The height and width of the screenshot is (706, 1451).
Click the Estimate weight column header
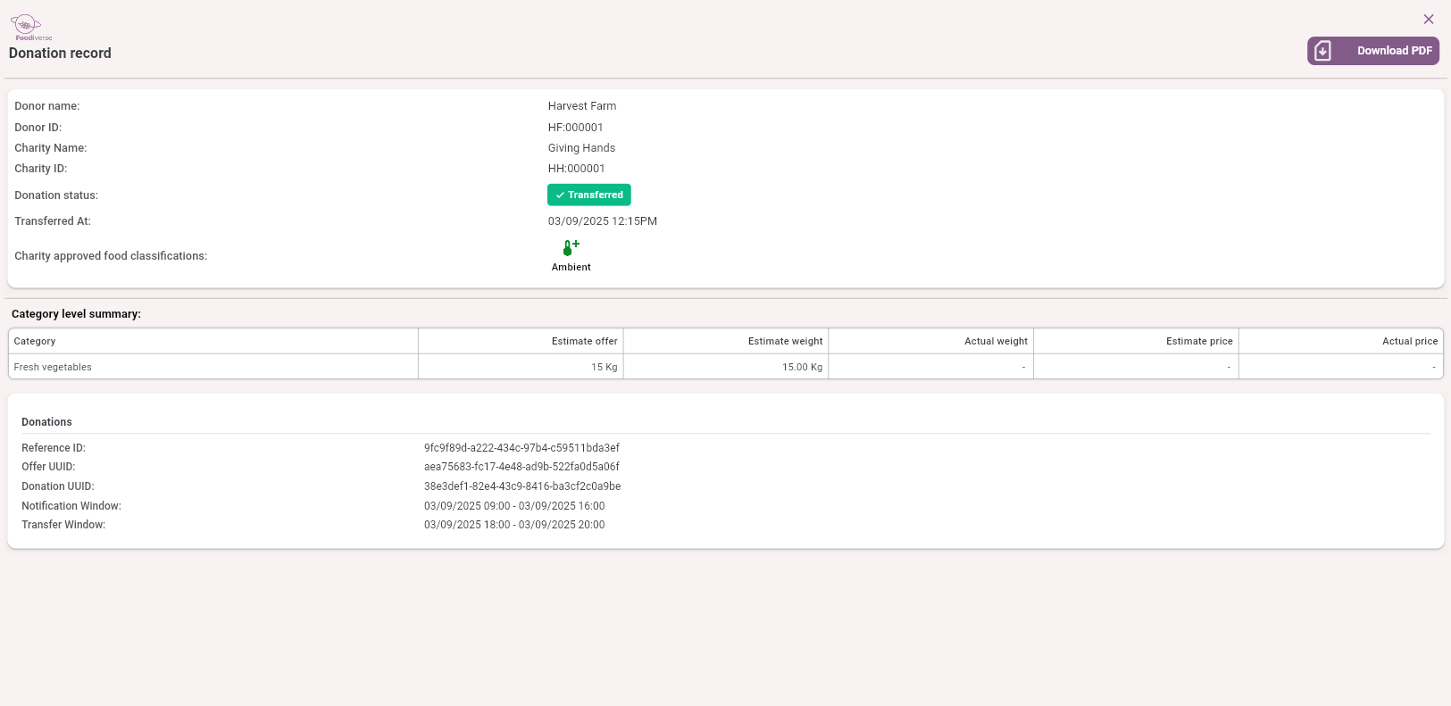point(785,341)
